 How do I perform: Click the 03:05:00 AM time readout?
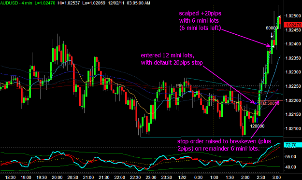point(138,3)
